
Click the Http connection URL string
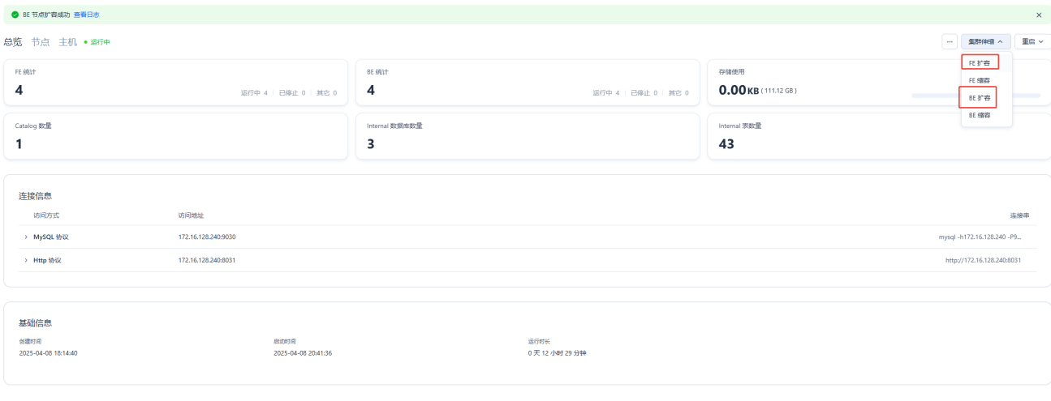pos(982,260)
